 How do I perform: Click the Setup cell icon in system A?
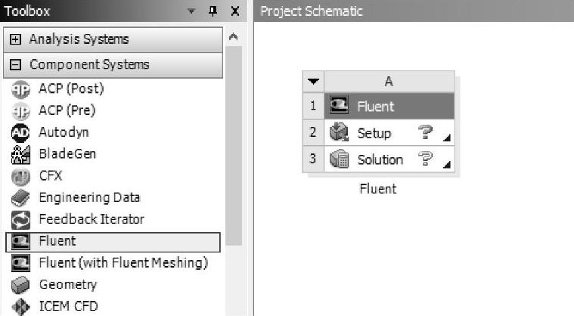click(340, 134)
